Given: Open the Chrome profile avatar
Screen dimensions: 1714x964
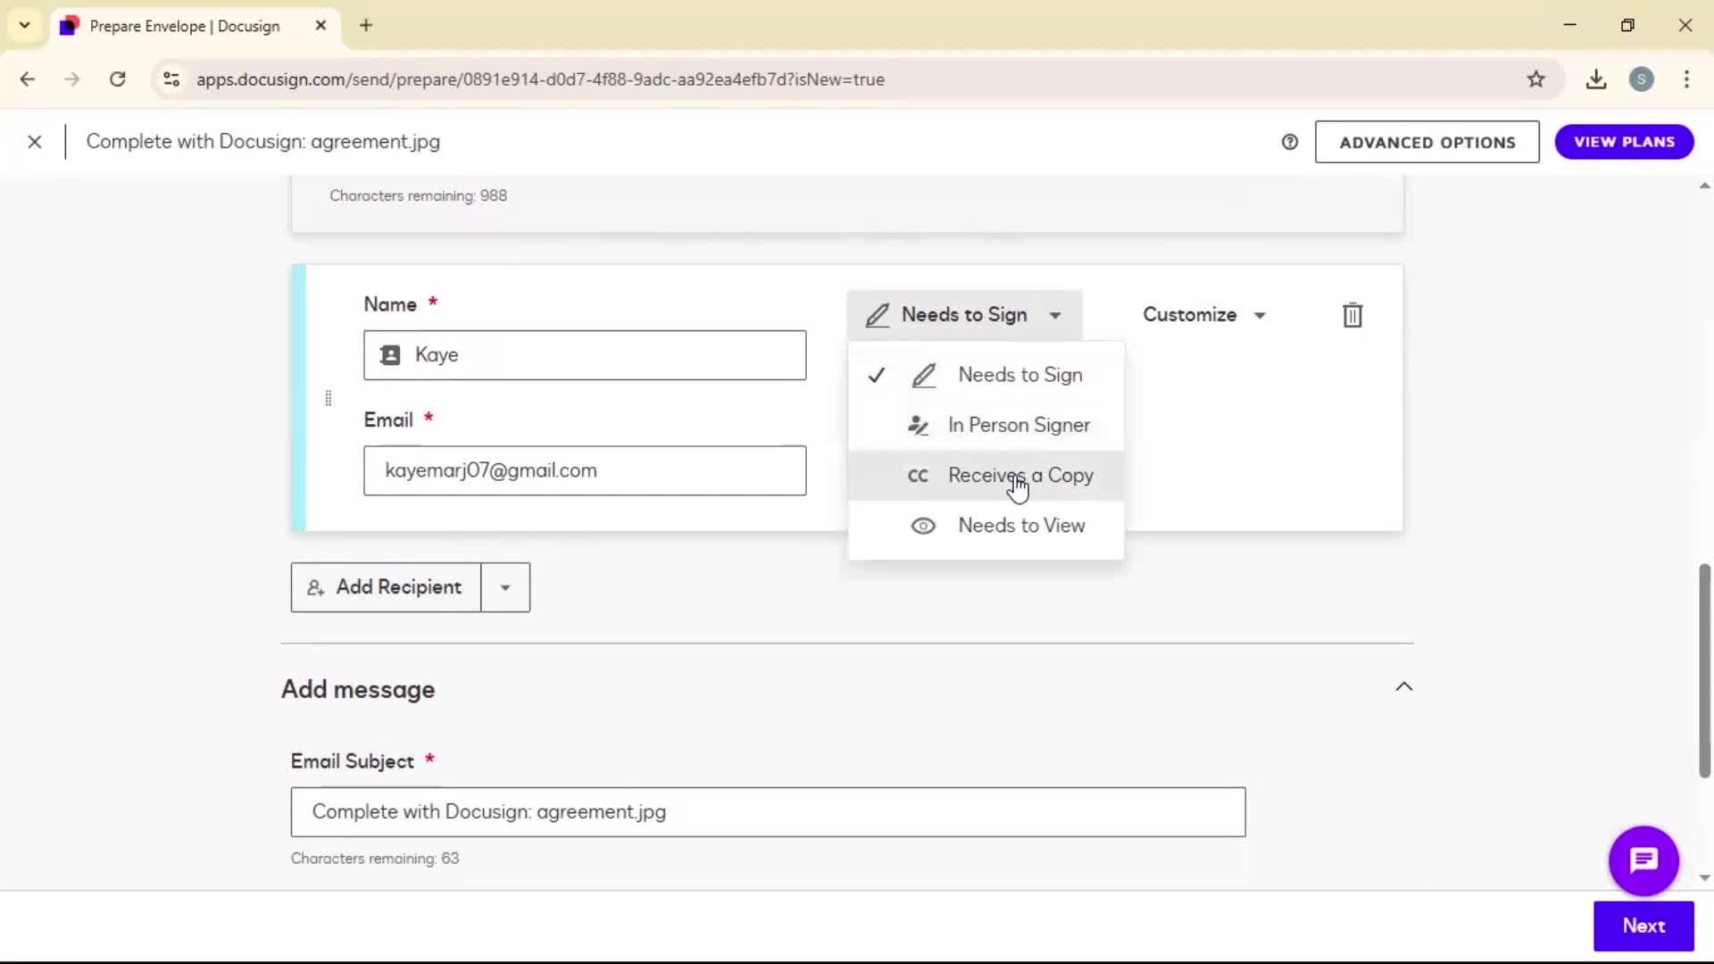Looking at the screenshot, I should (x=1641, y=79).
